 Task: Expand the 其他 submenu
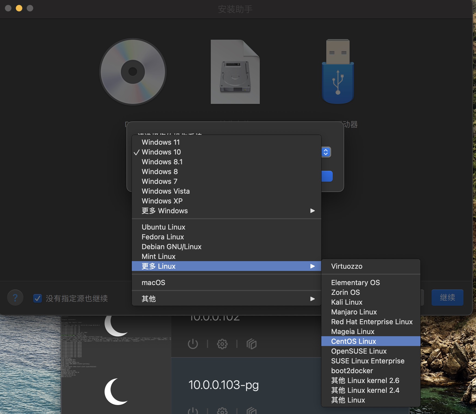tap(227, 299)
